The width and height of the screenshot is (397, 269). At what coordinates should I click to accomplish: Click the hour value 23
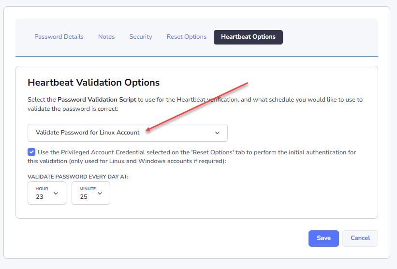click(40, 197)
